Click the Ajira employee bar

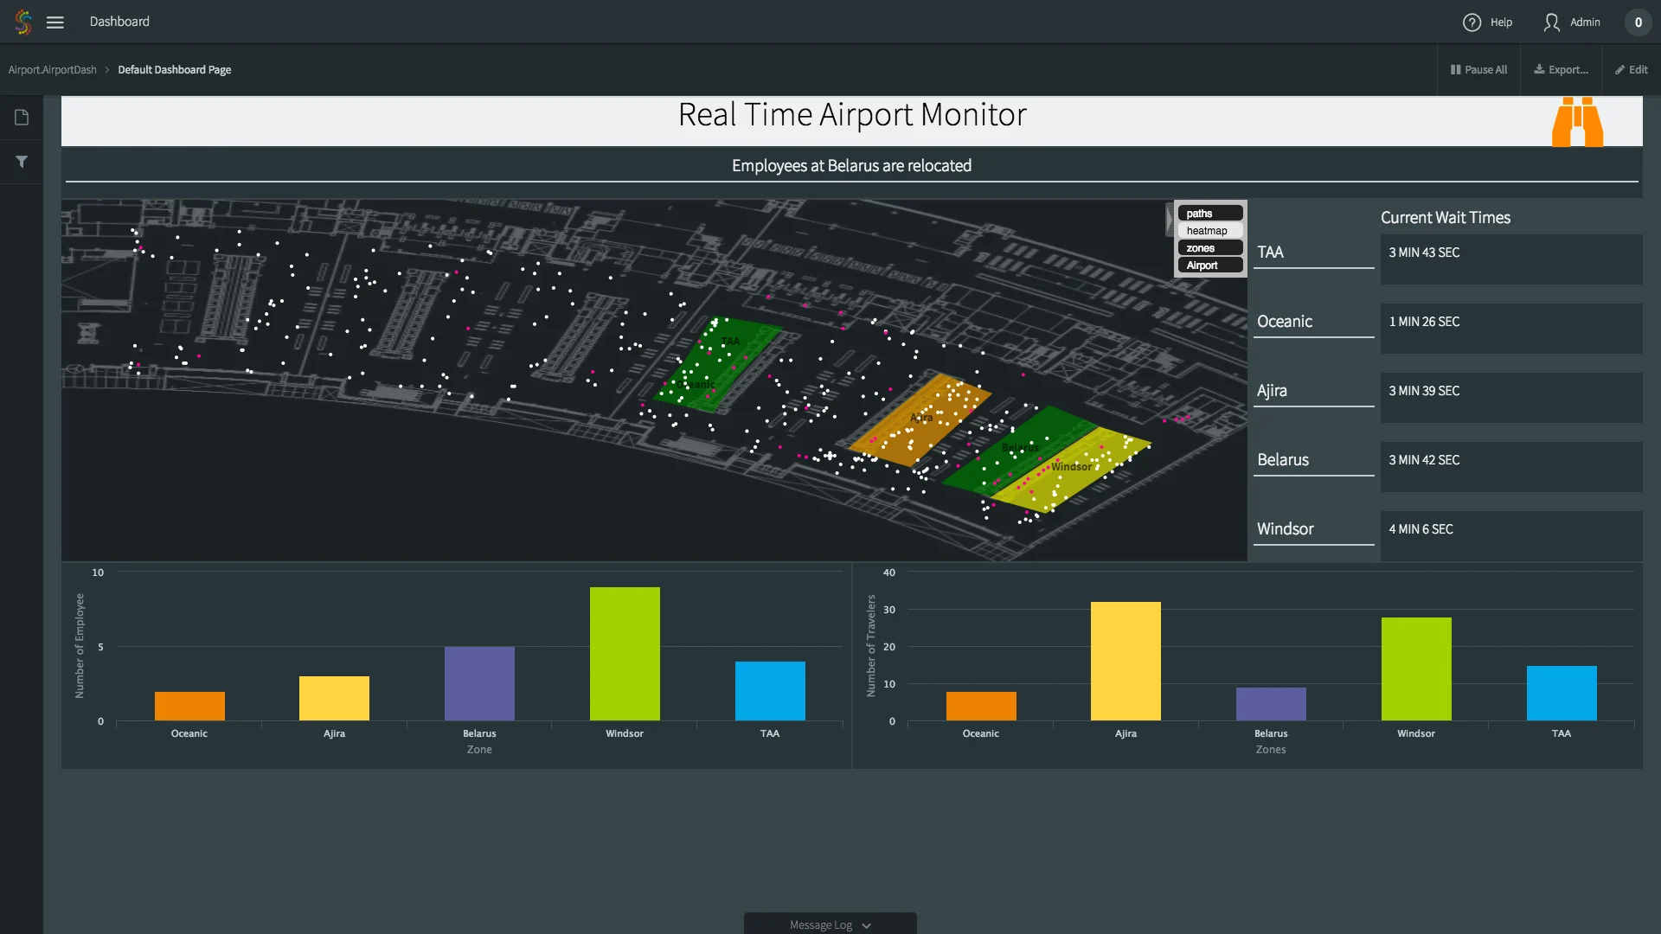tap(334, 698)
